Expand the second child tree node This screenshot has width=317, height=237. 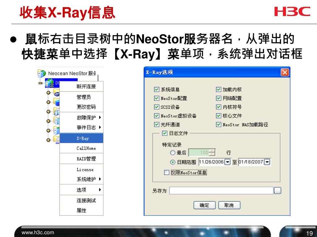48,102
